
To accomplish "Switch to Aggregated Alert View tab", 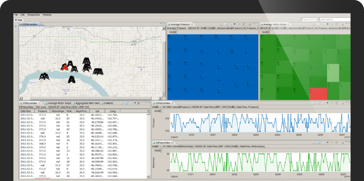I will (86, 103).
